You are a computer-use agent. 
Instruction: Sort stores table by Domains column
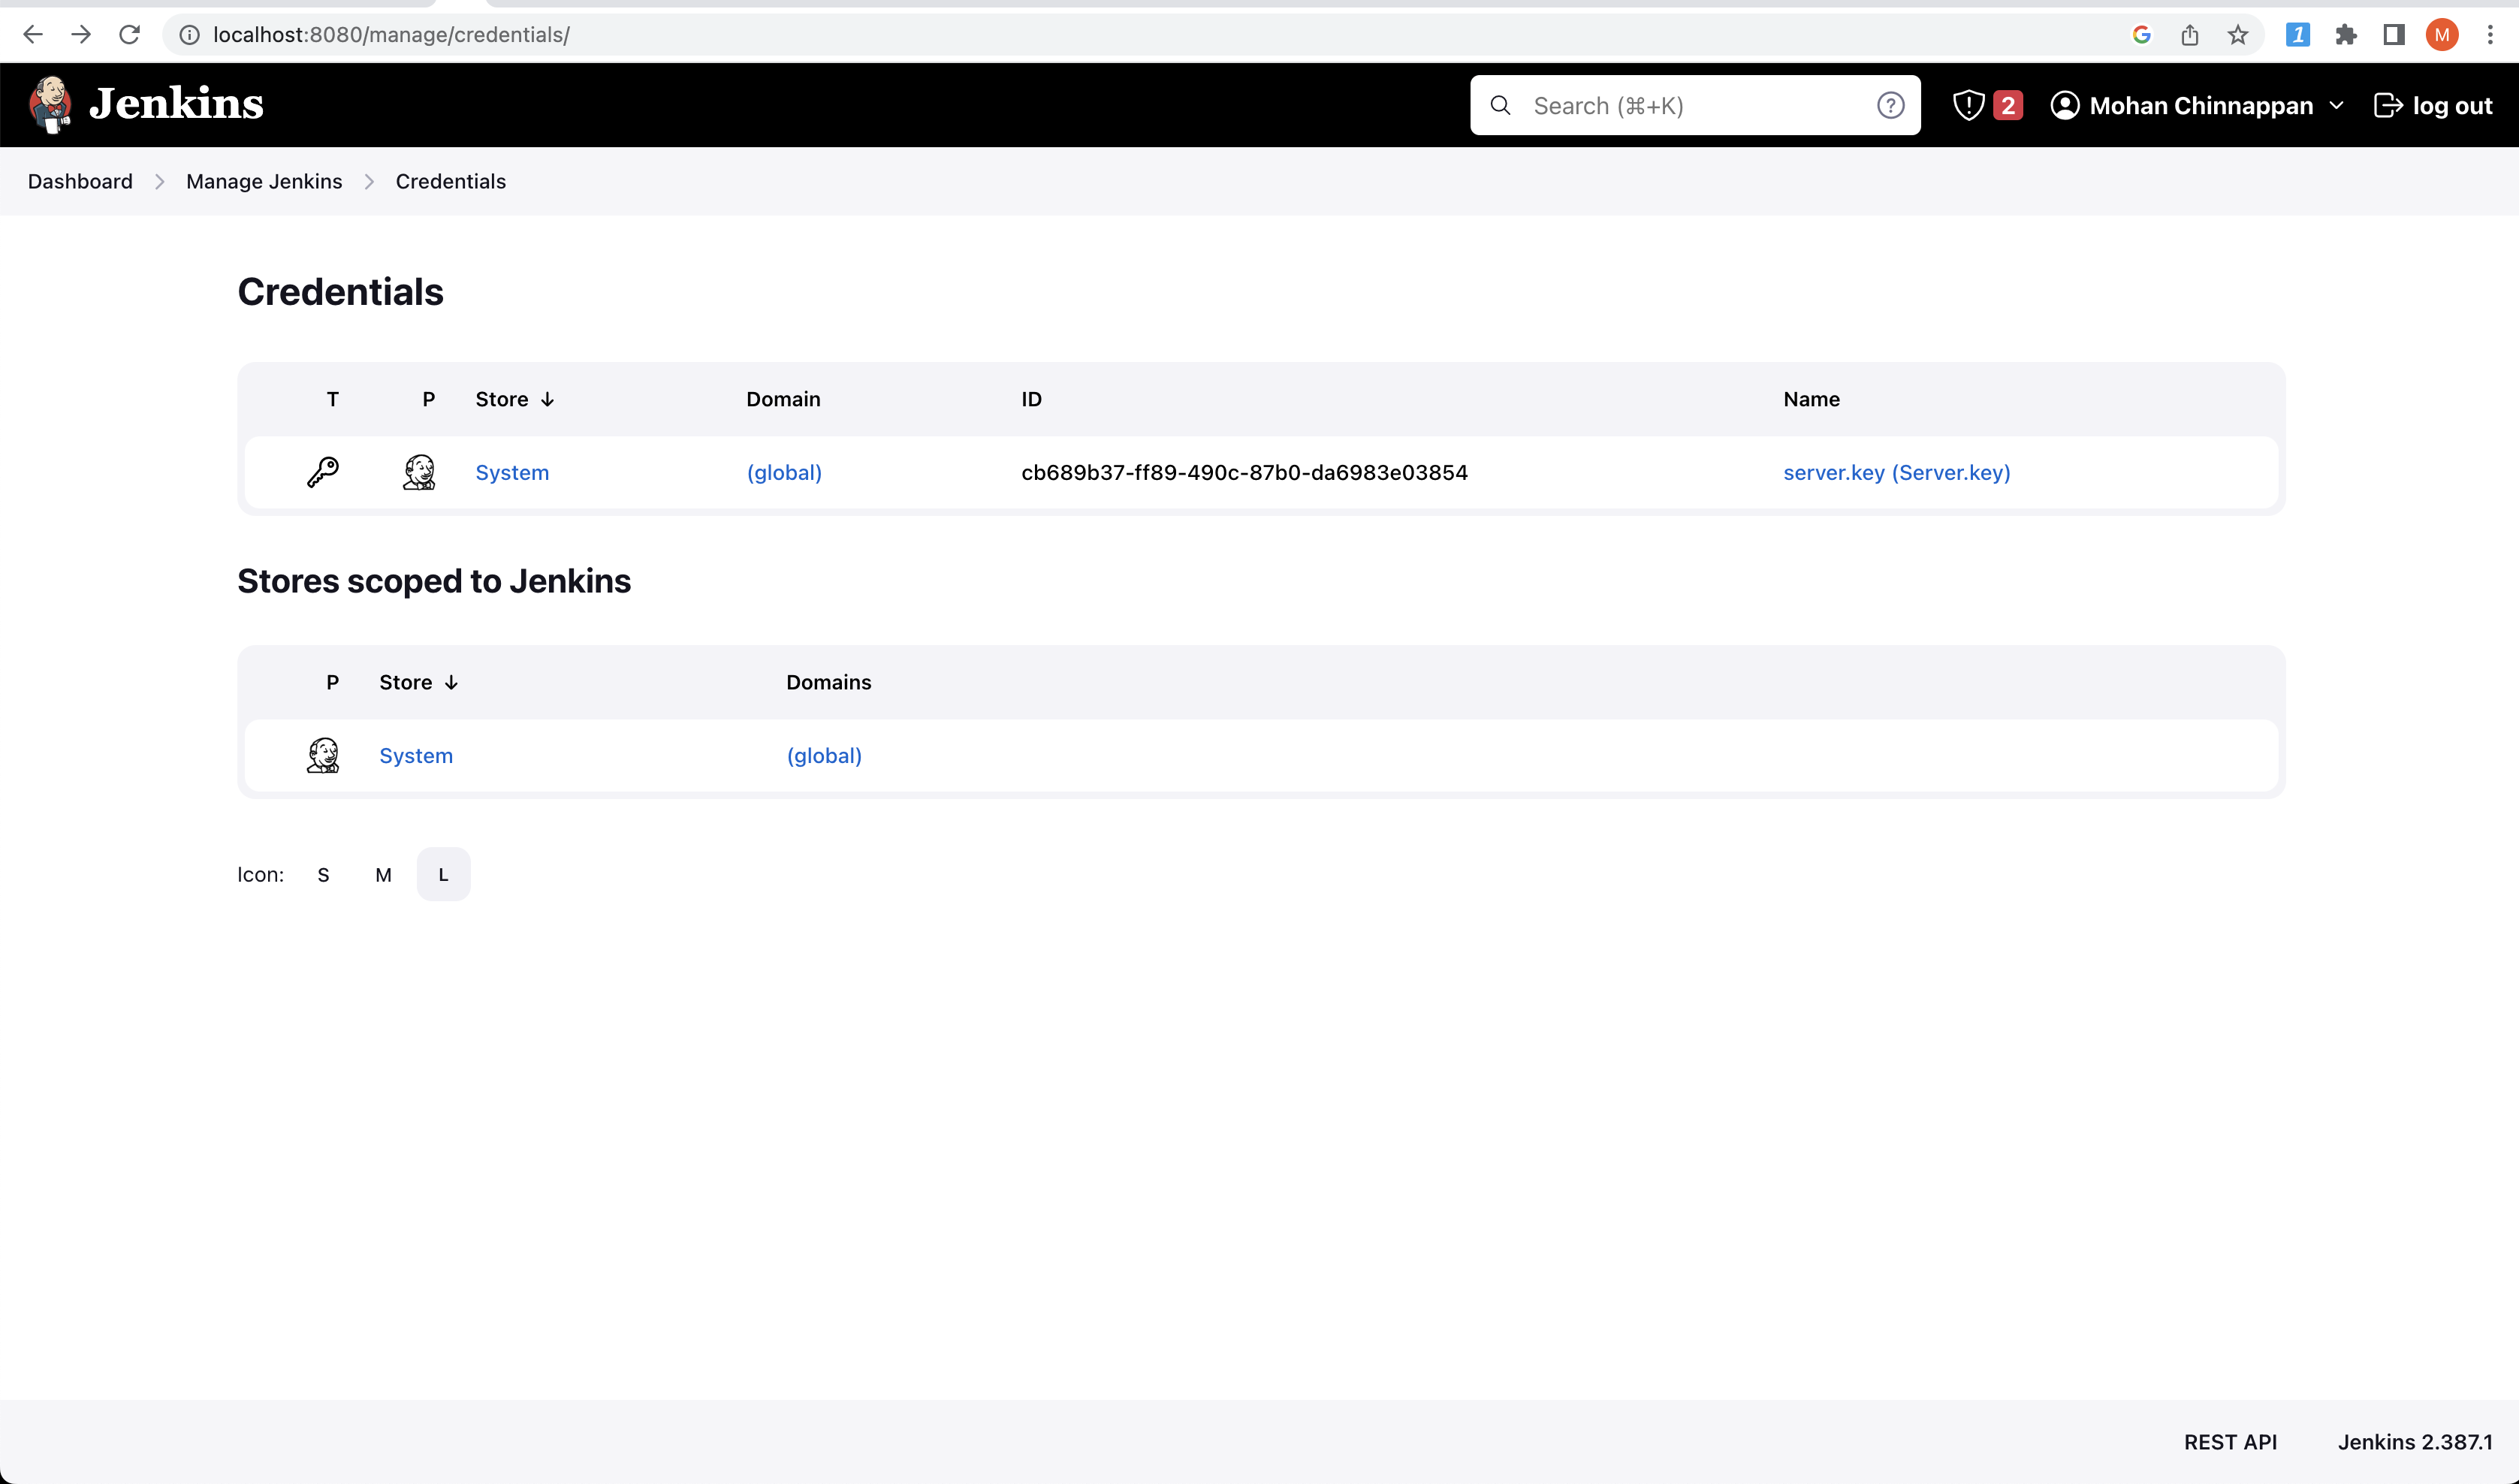[x=828, y=682]
